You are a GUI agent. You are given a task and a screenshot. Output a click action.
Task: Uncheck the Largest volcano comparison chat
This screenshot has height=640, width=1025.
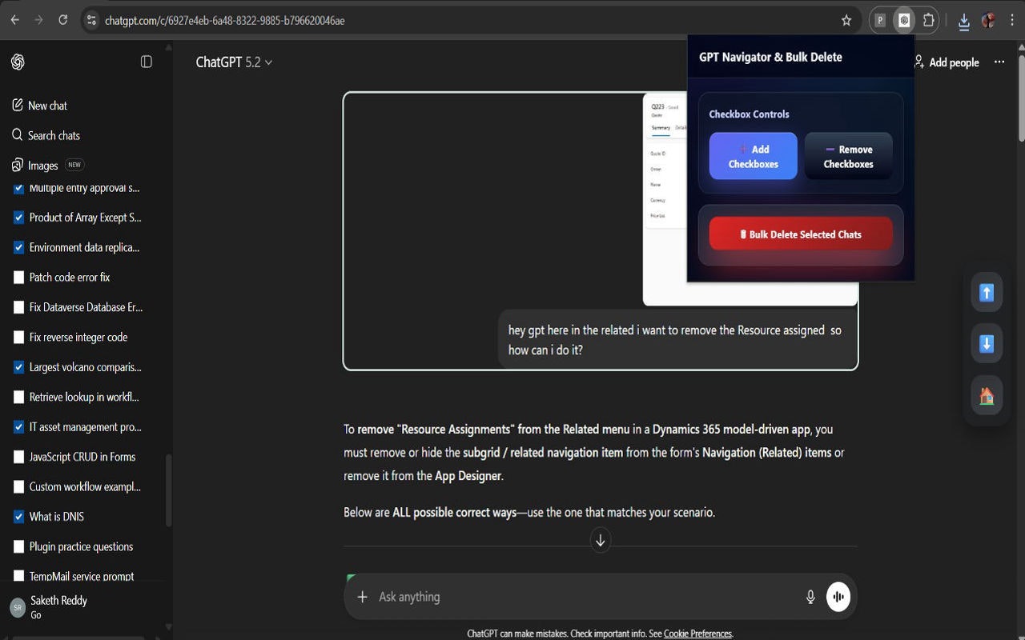(18, 366)
